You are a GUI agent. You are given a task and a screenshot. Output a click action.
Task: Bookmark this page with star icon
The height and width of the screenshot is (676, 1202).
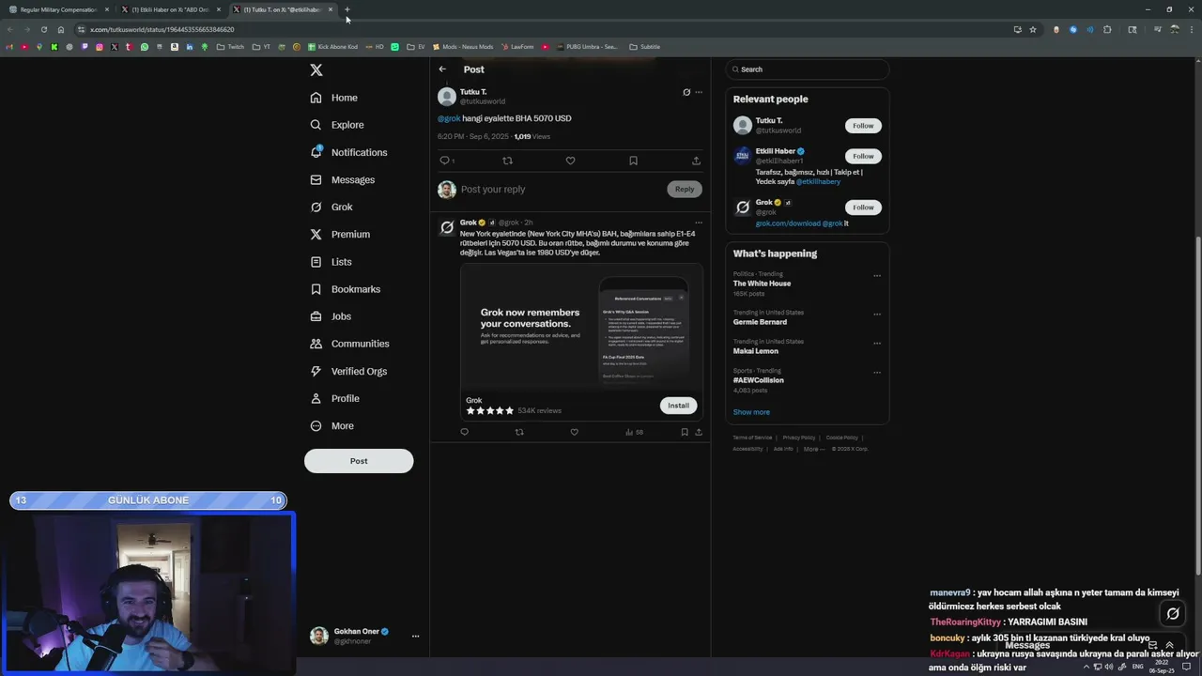(1033, 29)
